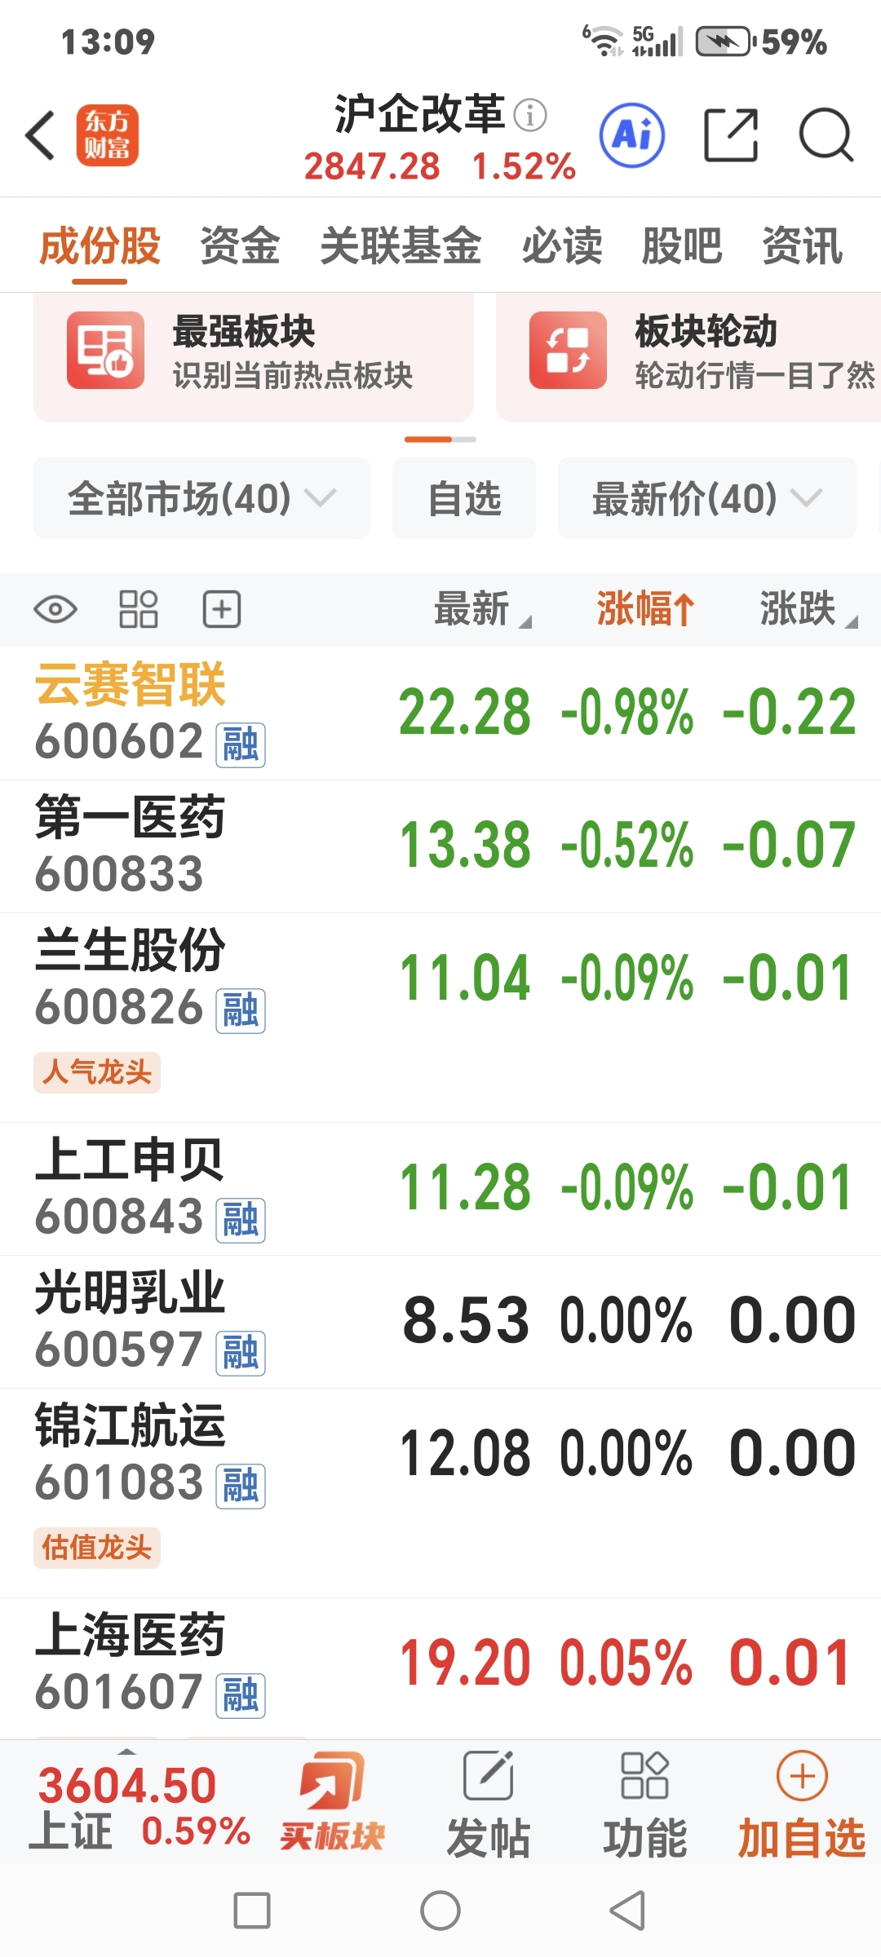881x1957 pixels.
Task: Open 上海医药 stock row
Action: (440, 1668)
